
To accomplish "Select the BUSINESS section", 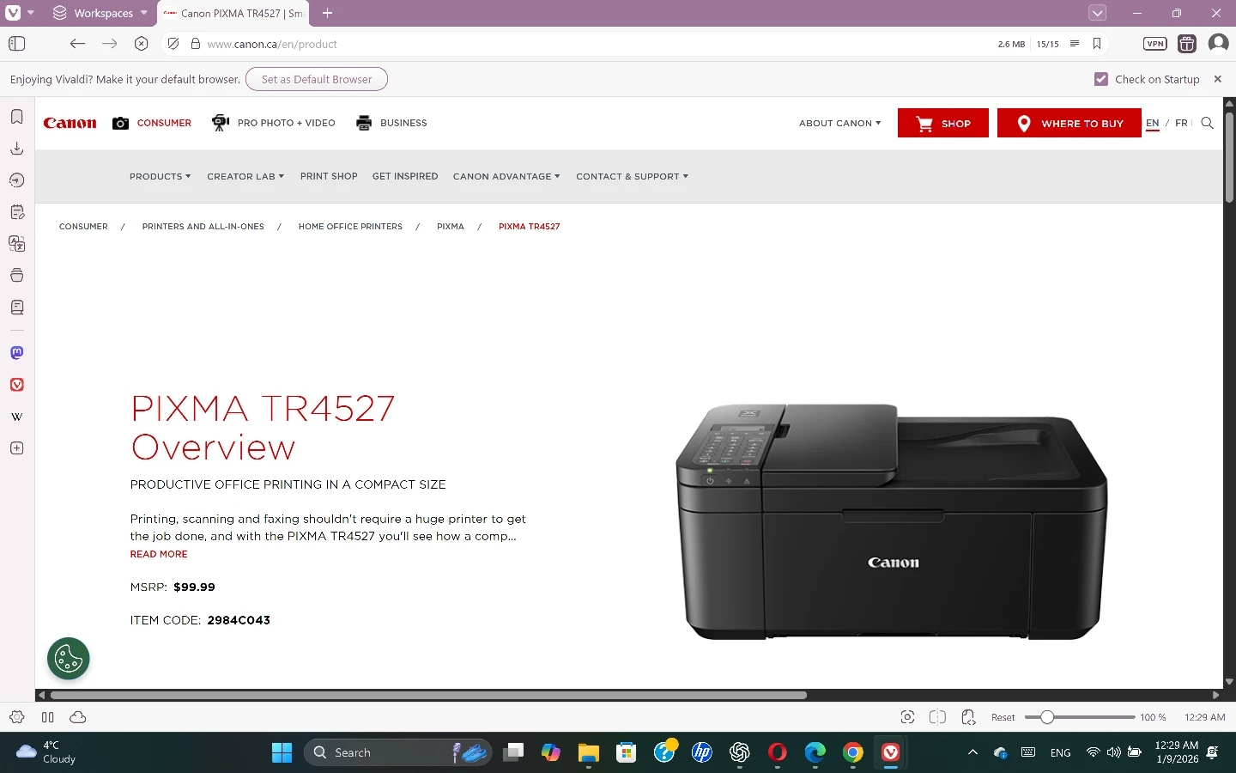I will [x=391, y=123].
